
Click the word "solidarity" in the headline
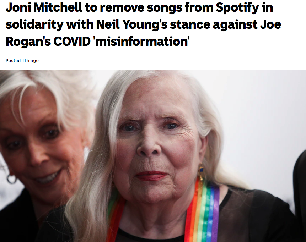[34, 25]
